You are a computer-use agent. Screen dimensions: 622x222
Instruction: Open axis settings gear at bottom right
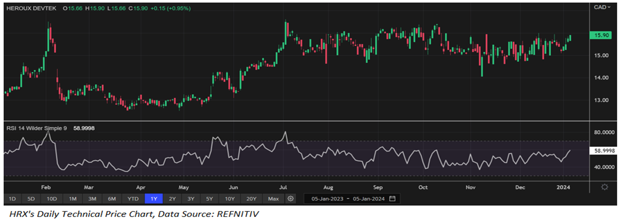click(x=605, y=187)
